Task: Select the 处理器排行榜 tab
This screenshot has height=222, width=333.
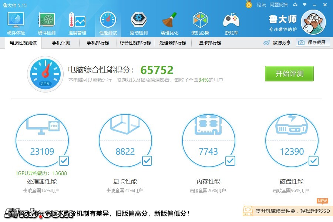Action: pos(172,43)
